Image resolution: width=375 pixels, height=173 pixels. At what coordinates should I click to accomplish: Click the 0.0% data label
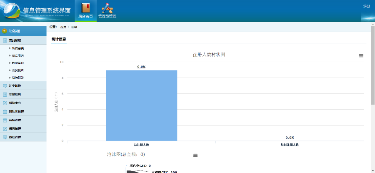pyautogui.click(x=290, y=138)
